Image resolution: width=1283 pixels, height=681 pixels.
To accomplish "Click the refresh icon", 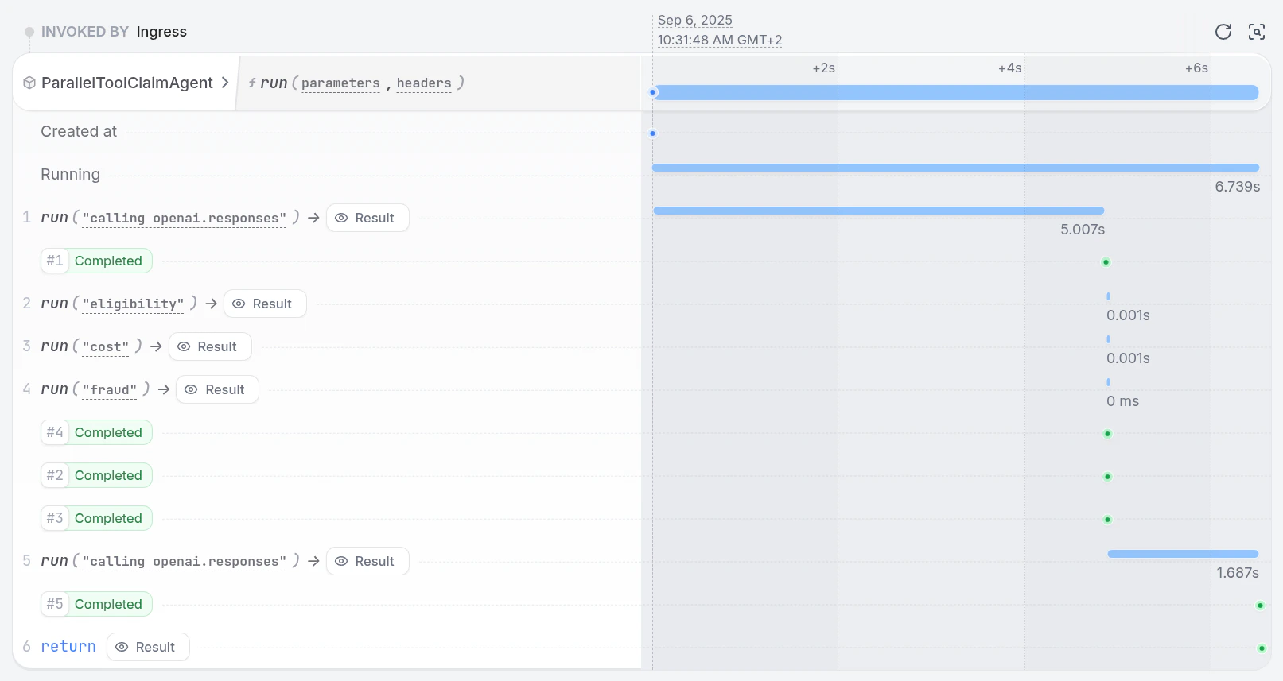I will (x=1223, y=32).
